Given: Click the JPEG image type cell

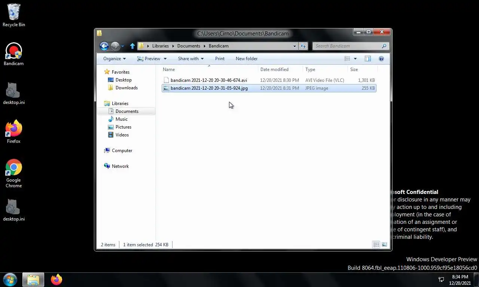Looking at the screenshot, I should (317, 88).
